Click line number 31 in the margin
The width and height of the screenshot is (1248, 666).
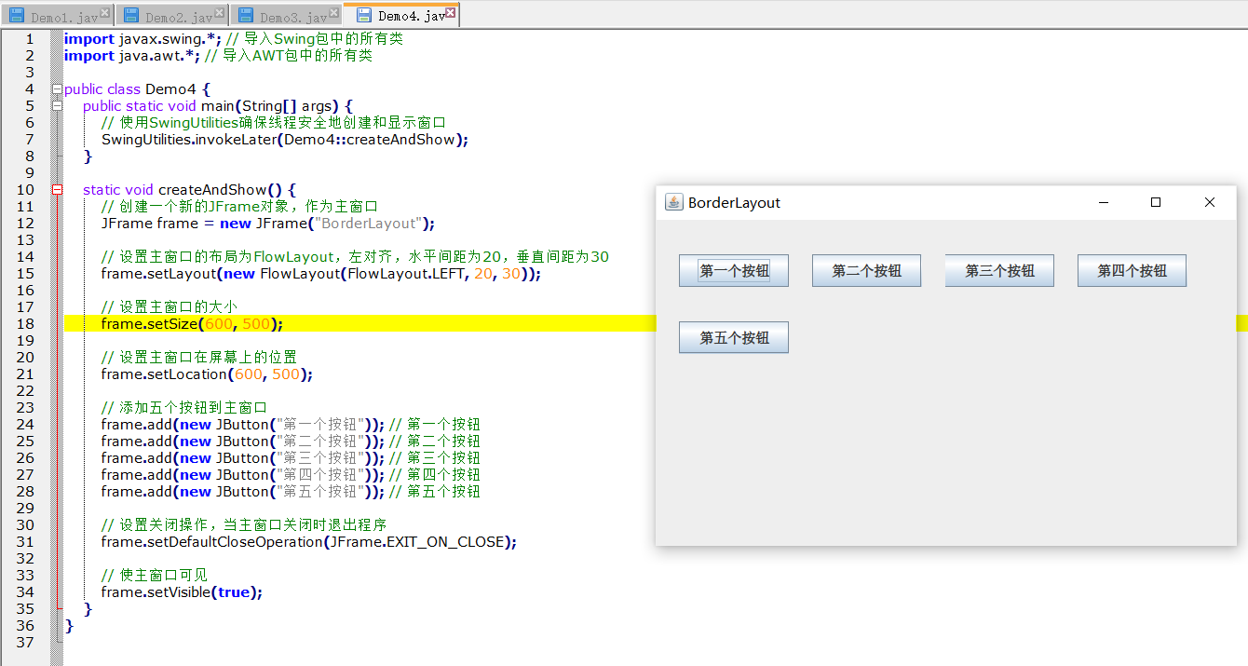pos(25,542)
